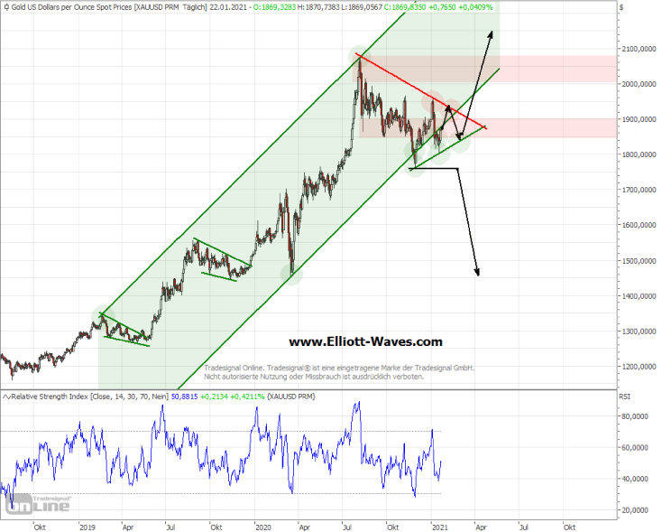
Task: Click the 80,0000 RSI scale value
Action: (x=637, y=416)
